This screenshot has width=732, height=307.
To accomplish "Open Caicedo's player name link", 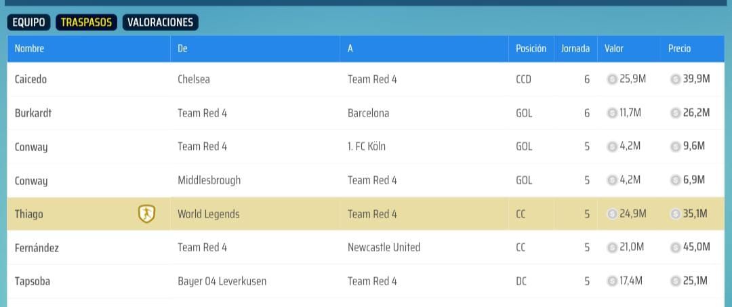I will (x=30, y=79).
